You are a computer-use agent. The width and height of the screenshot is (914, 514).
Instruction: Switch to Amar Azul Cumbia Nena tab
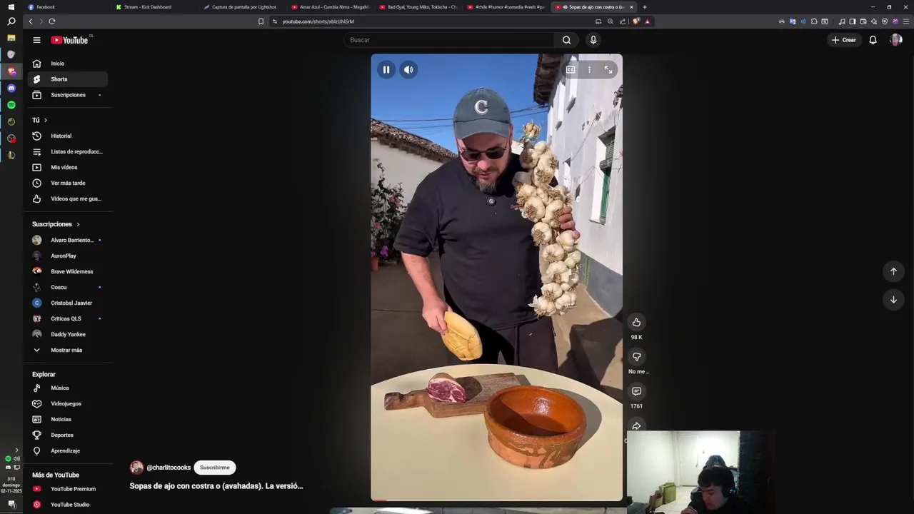(331, 7)
